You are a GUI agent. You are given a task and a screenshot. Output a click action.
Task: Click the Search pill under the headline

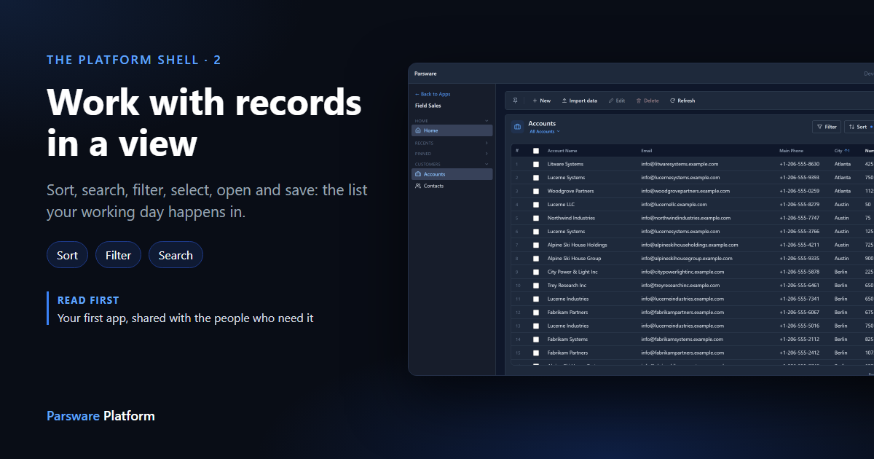(x=176, y=255)
